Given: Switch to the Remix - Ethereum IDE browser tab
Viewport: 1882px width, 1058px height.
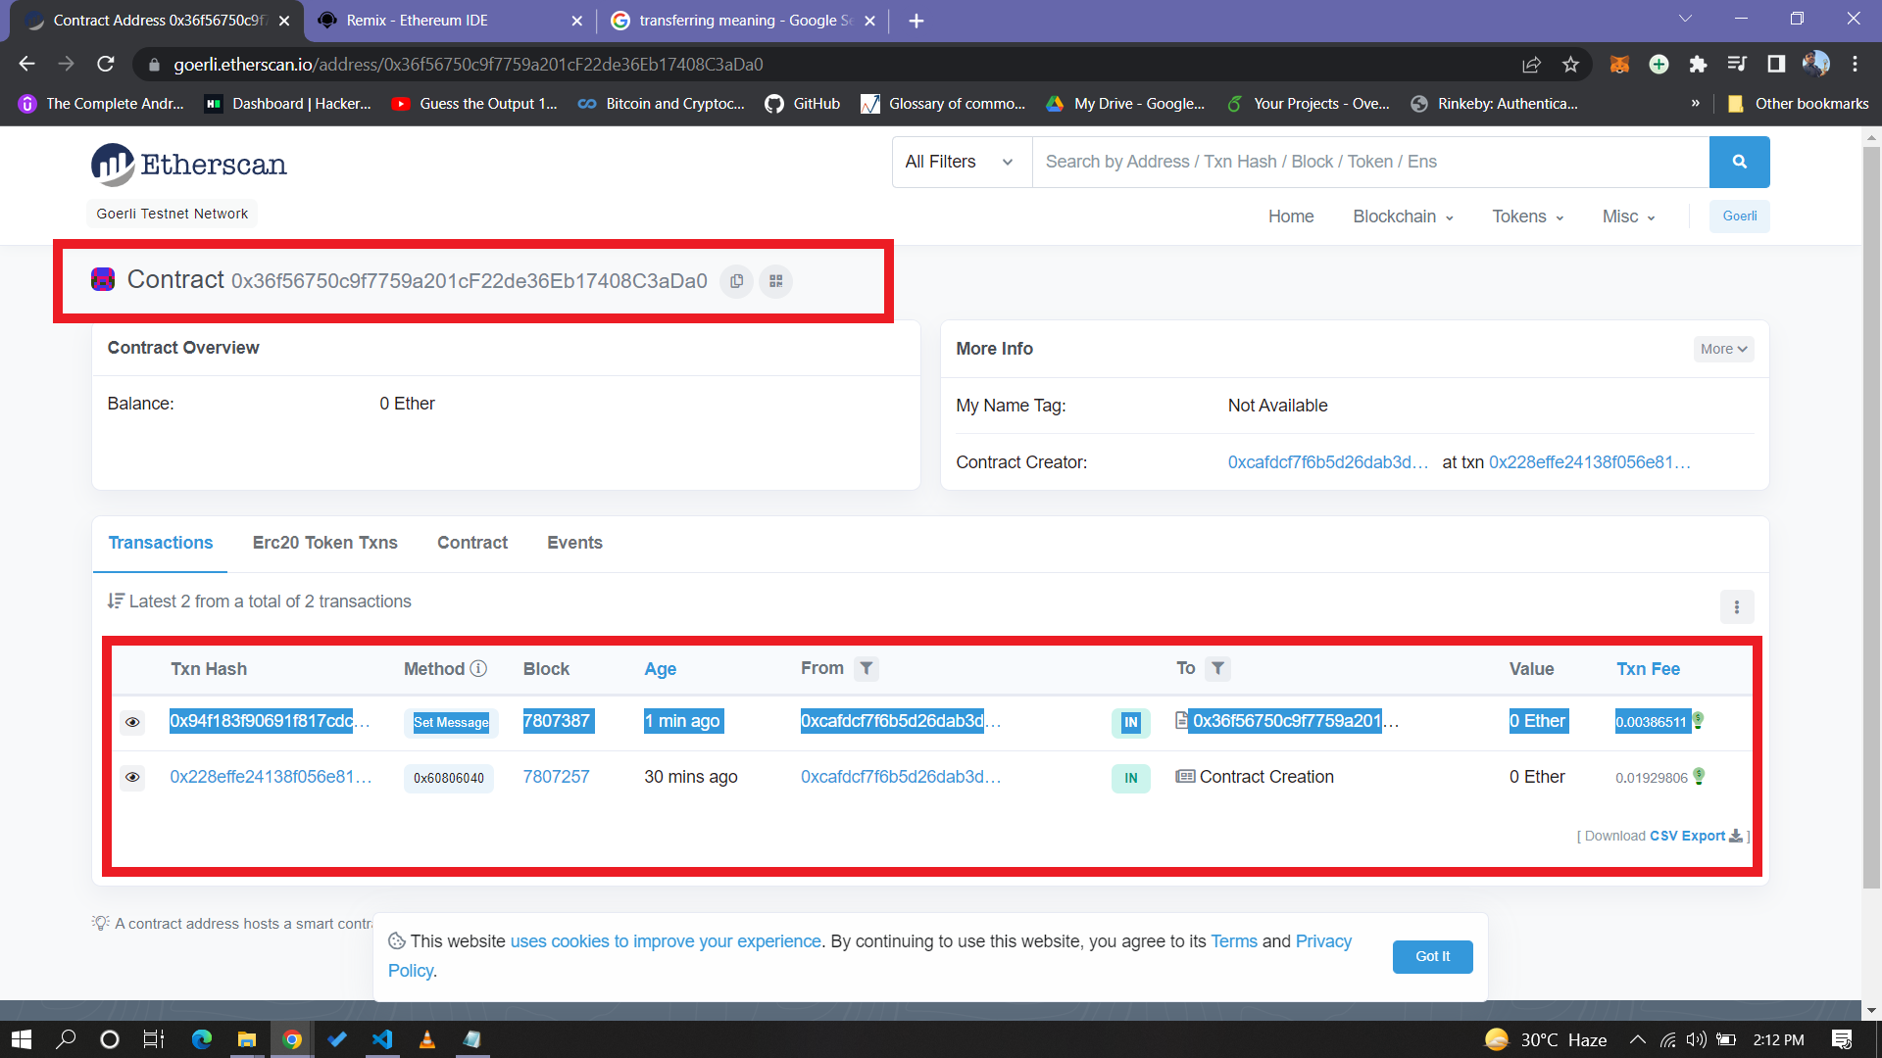Looking at the screenshot, I should (x=449, y=21).
